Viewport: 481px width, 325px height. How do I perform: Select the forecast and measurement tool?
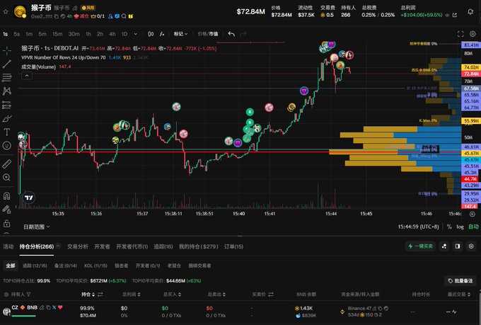coord(7,105)
